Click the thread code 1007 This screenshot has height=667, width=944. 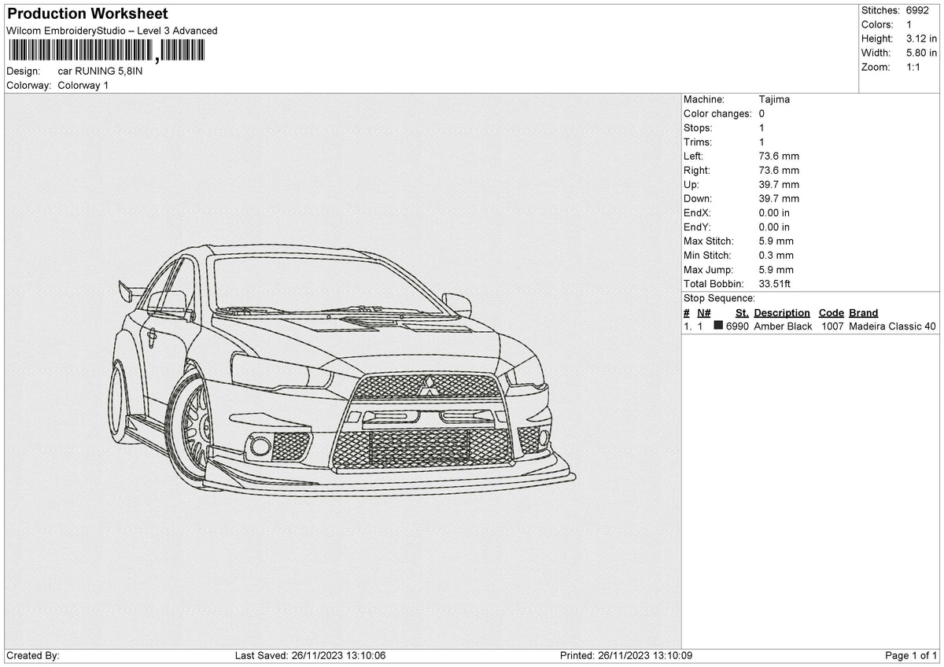832,326
